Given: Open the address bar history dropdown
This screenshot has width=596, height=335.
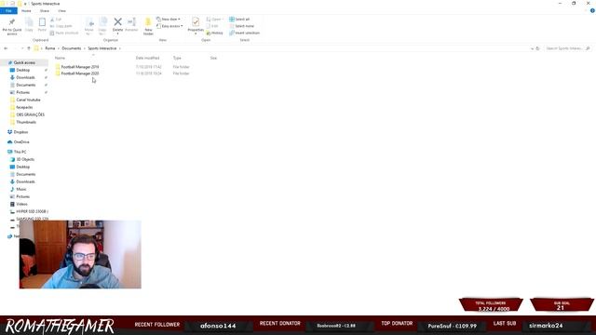Looking at the screenshot, I should [532, 48].
